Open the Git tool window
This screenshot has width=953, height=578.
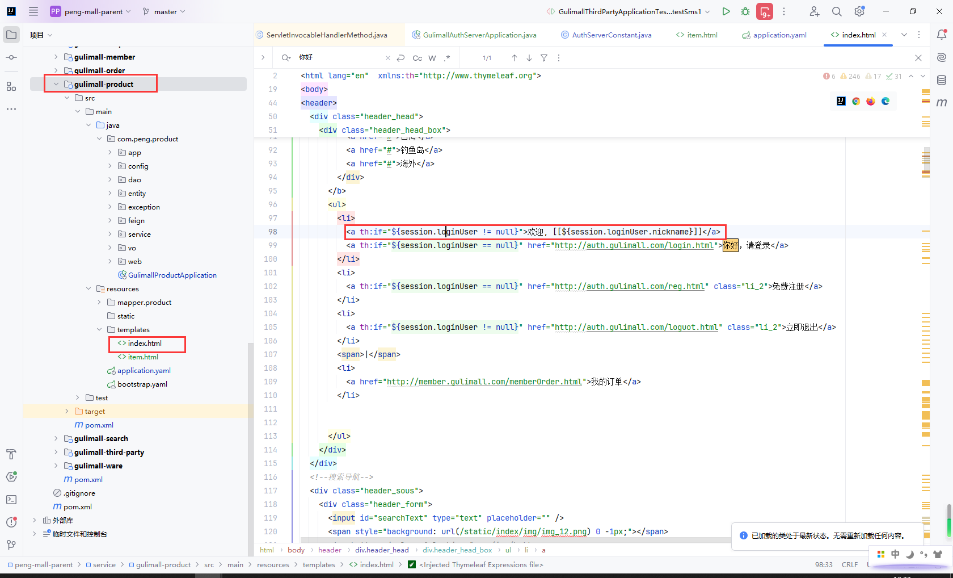coord(11,545)
